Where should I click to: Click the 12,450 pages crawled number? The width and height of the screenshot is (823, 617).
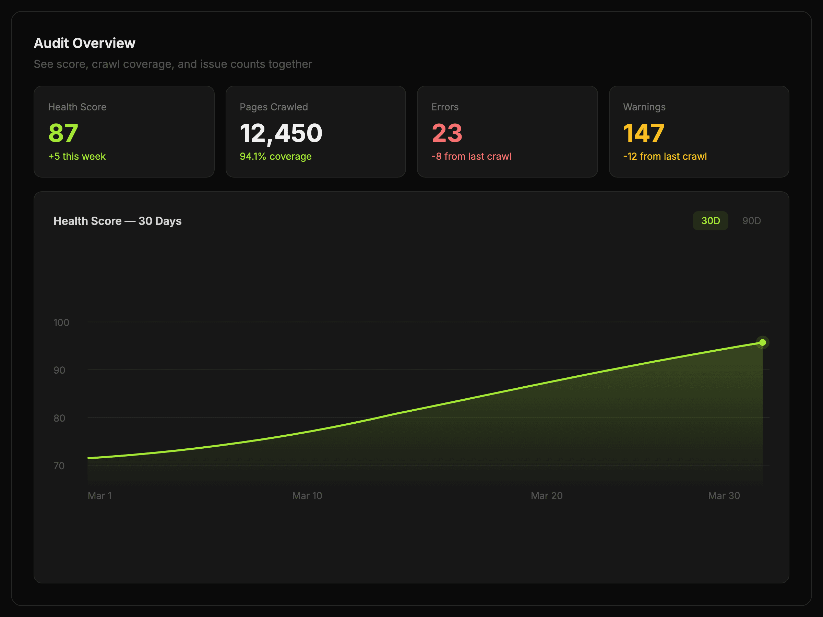pos(281,133)
